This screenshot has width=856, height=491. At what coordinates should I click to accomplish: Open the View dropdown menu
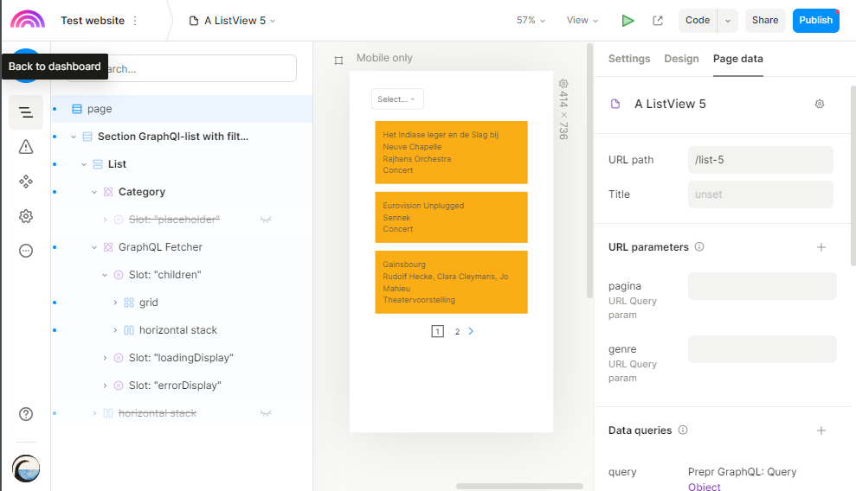coord(582,21)
